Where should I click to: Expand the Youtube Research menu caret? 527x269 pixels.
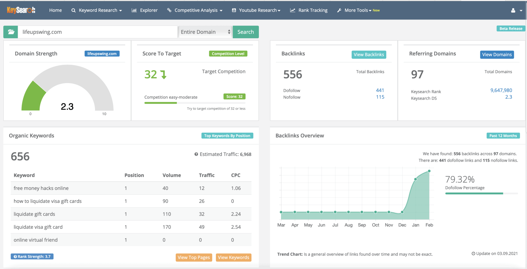pos(279,11)
